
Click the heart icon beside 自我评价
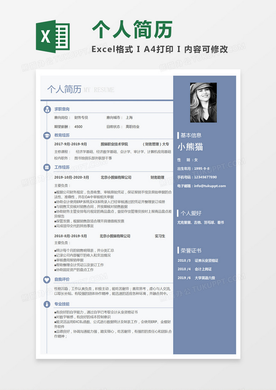[47, 280]
